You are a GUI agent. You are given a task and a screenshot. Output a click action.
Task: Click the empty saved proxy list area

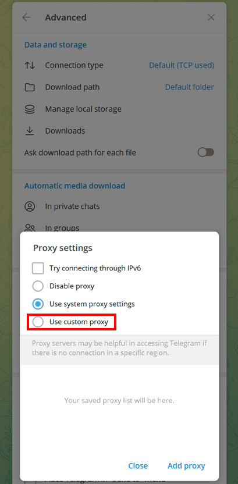point(119,401)
